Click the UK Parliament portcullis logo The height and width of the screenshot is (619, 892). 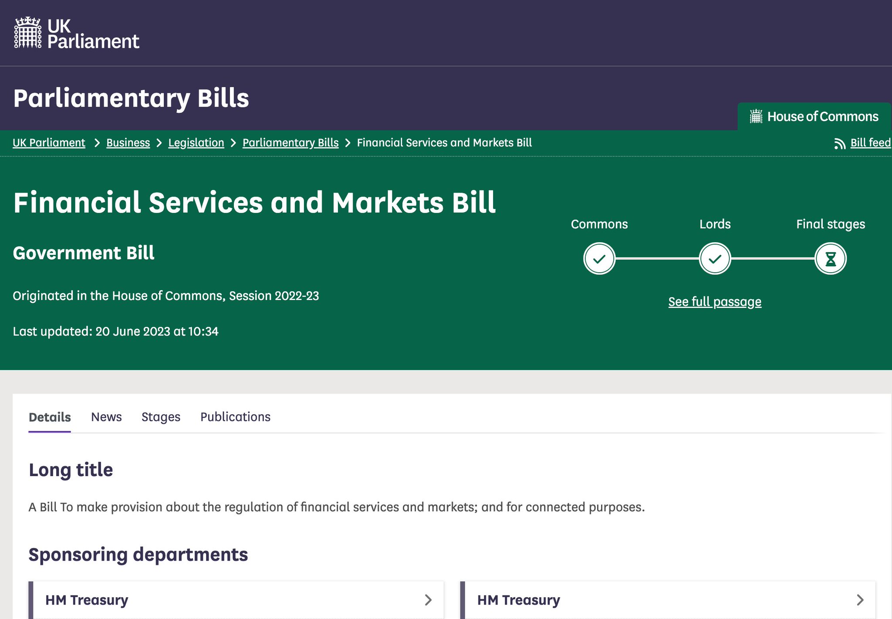click(x=28, y=33)
